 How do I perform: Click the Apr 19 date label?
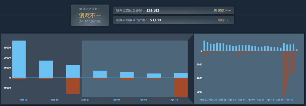tap(289, 100)
